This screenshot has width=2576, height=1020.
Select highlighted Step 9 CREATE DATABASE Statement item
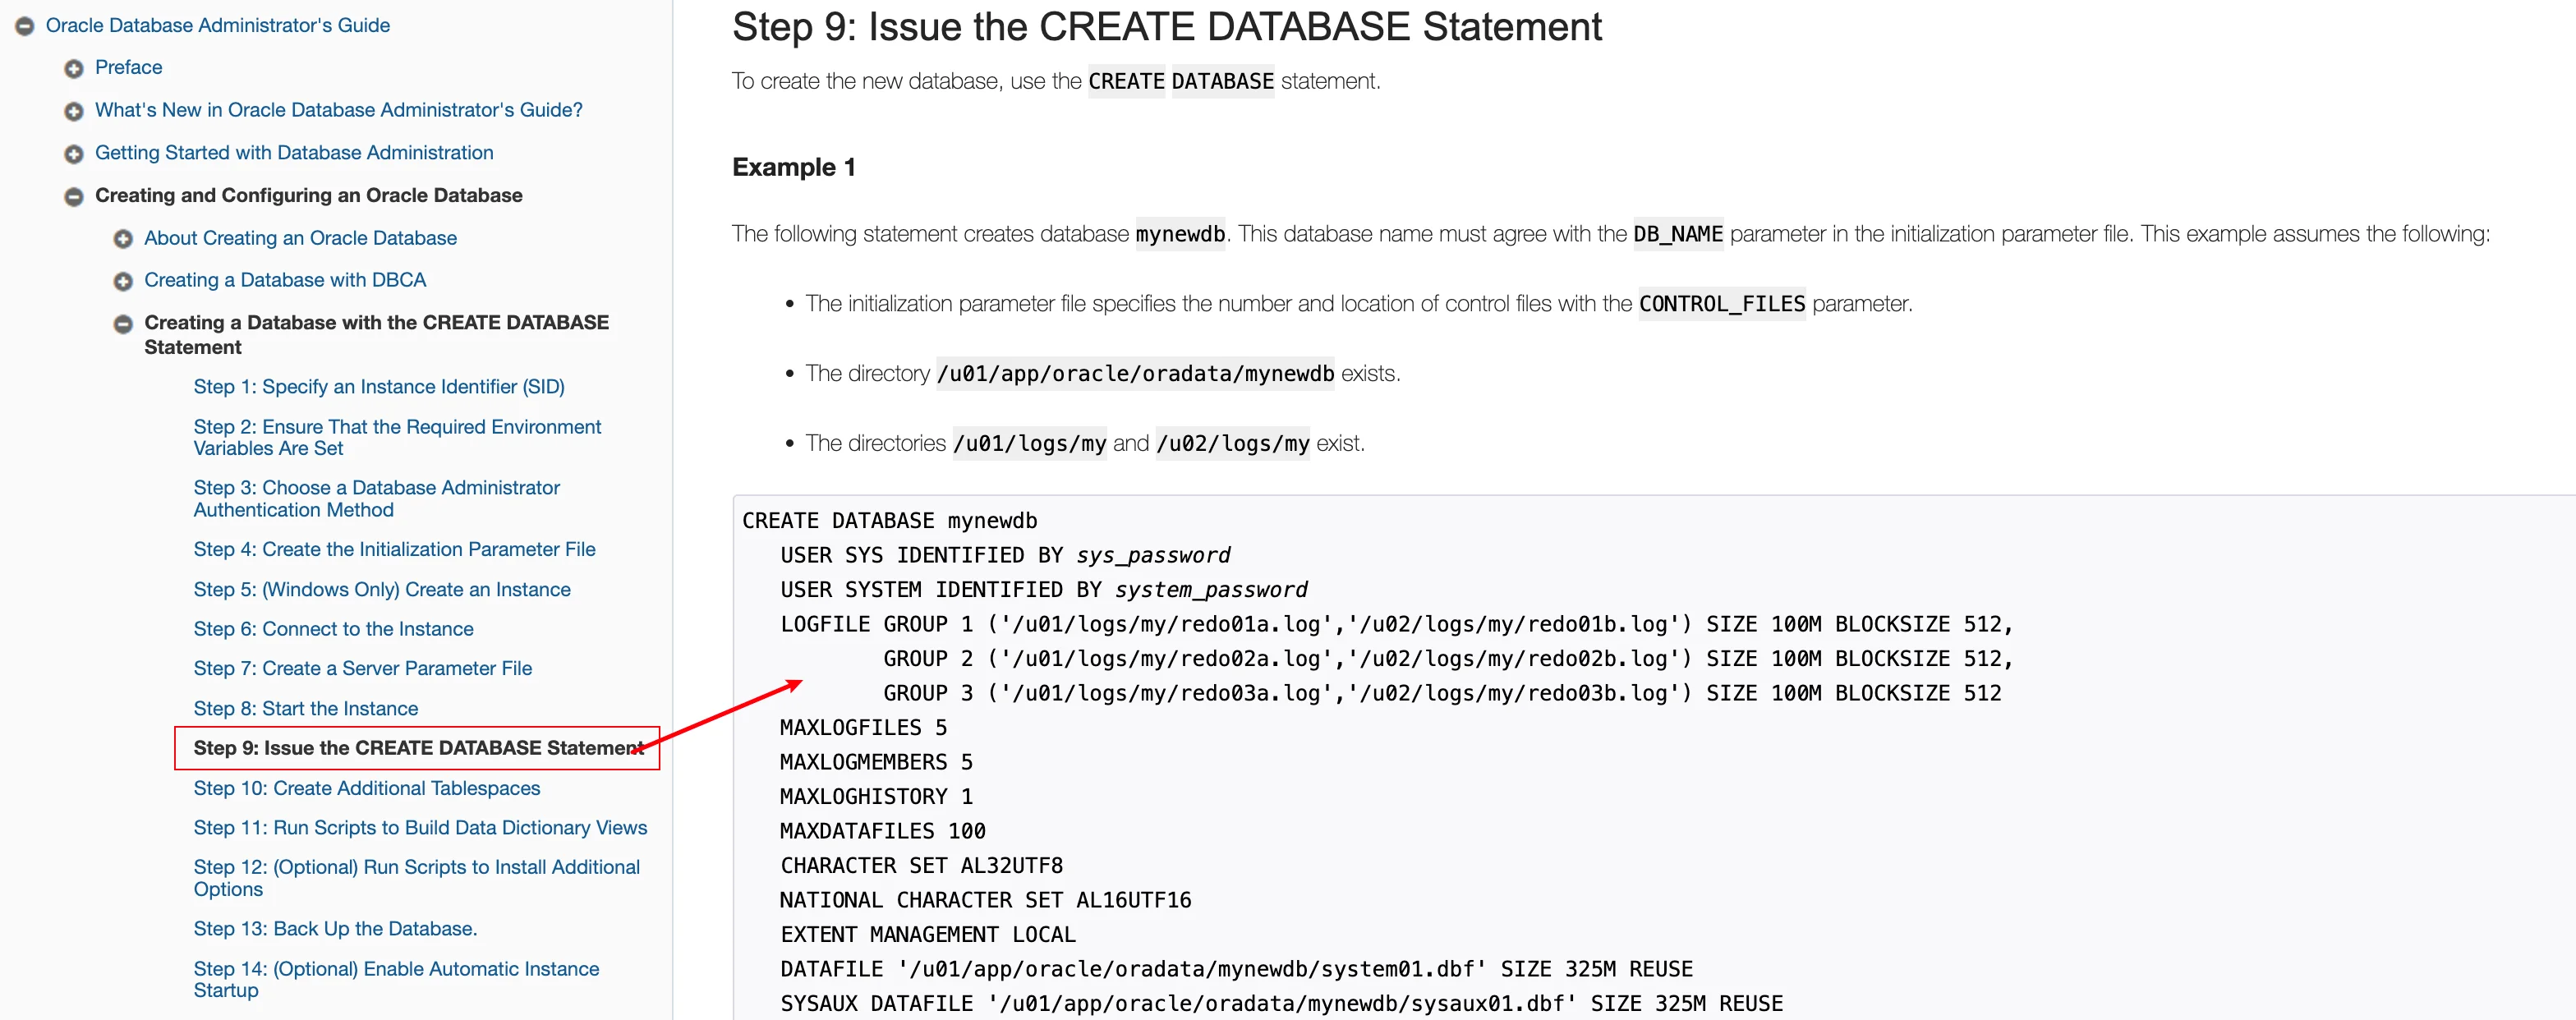(416, 748)
